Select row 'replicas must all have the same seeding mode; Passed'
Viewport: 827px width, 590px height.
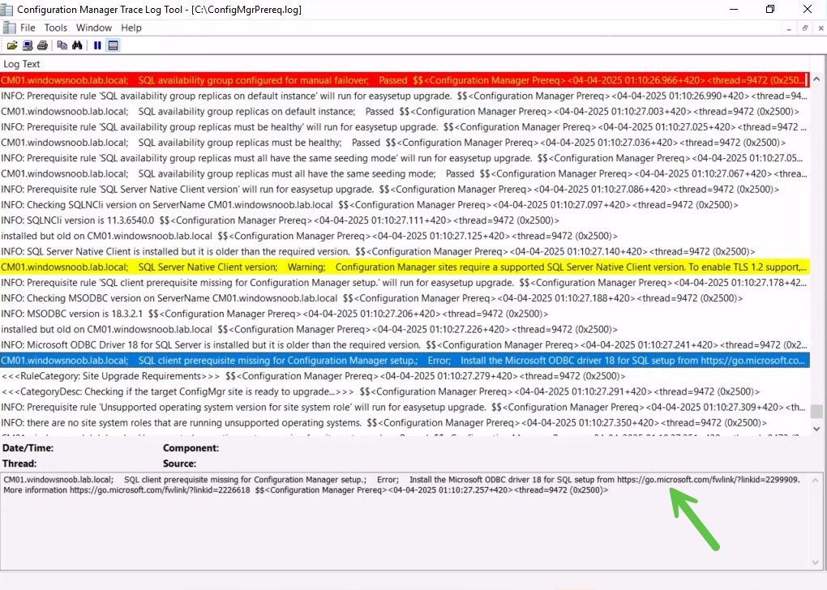(405, 173)
